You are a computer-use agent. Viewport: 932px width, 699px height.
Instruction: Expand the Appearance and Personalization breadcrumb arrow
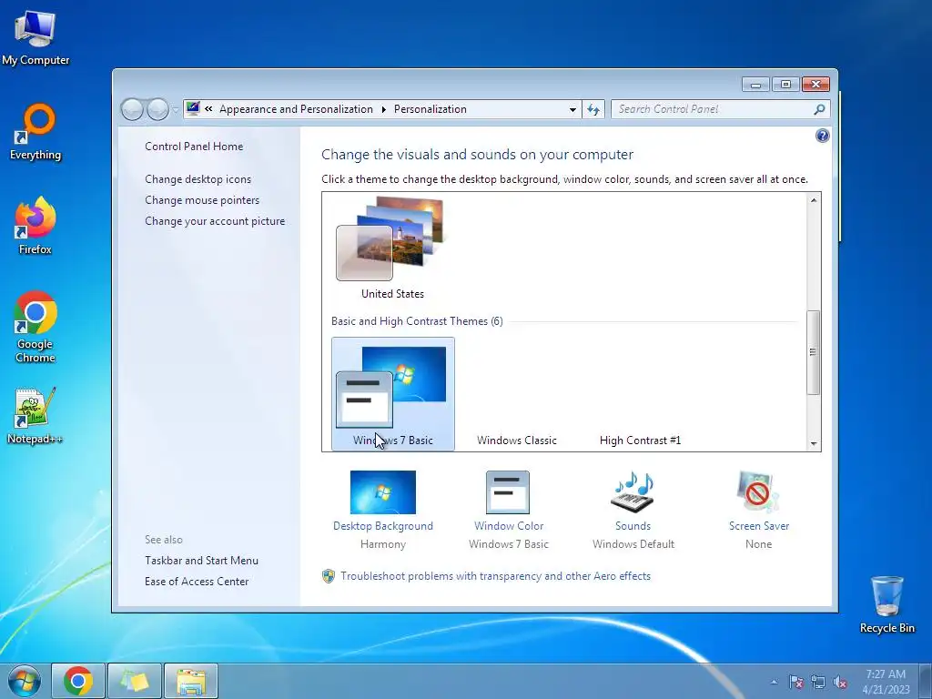click(383, 109)
